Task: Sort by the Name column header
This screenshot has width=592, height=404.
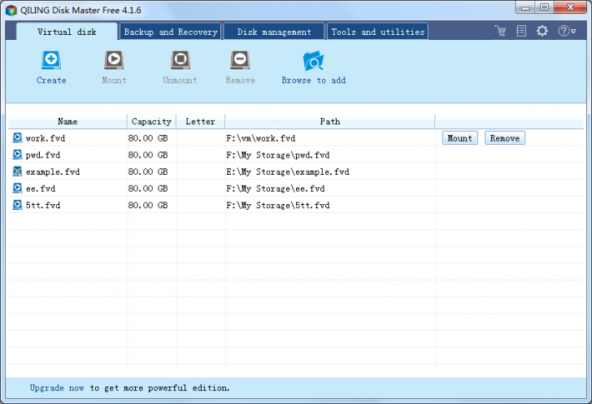Action: pos(67,121)
